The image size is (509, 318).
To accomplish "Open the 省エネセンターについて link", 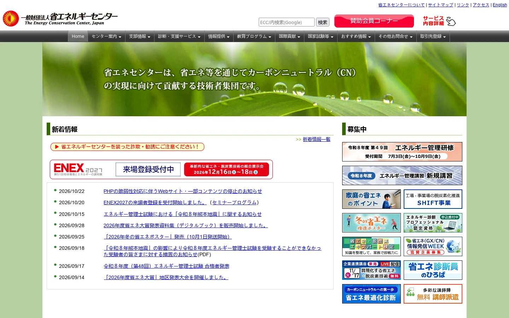I will click(402, 5).
